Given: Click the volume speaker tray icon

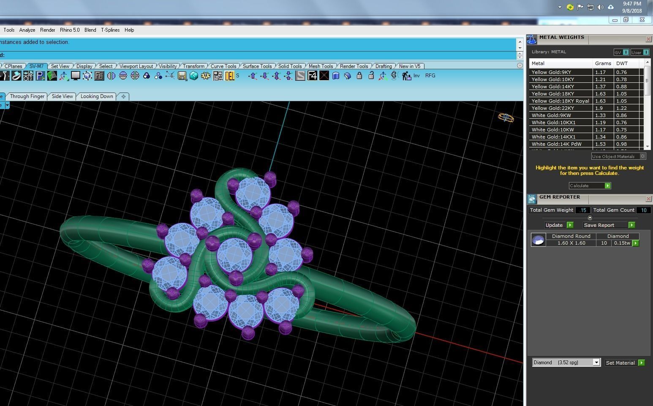Looking at the screenshot, I should click(600, 7).
